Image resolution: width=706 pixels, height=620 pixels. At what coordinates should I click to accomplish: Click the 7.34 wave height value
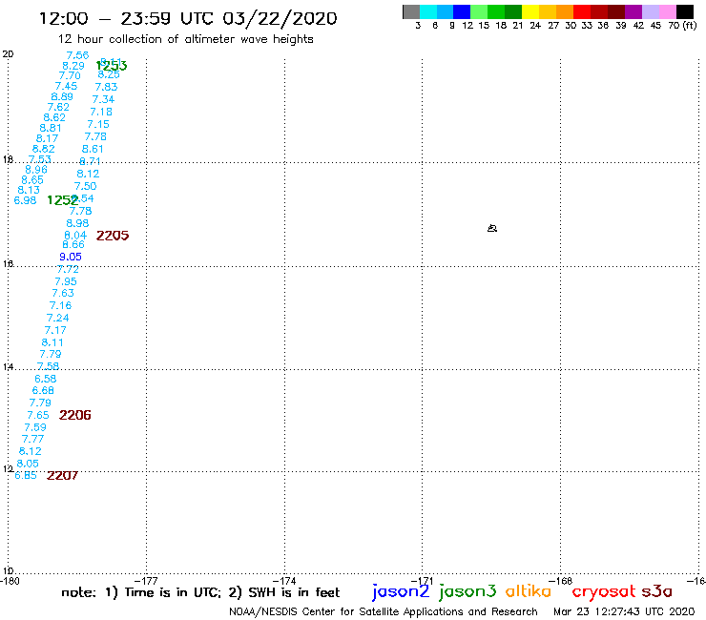tap(104, 99)
